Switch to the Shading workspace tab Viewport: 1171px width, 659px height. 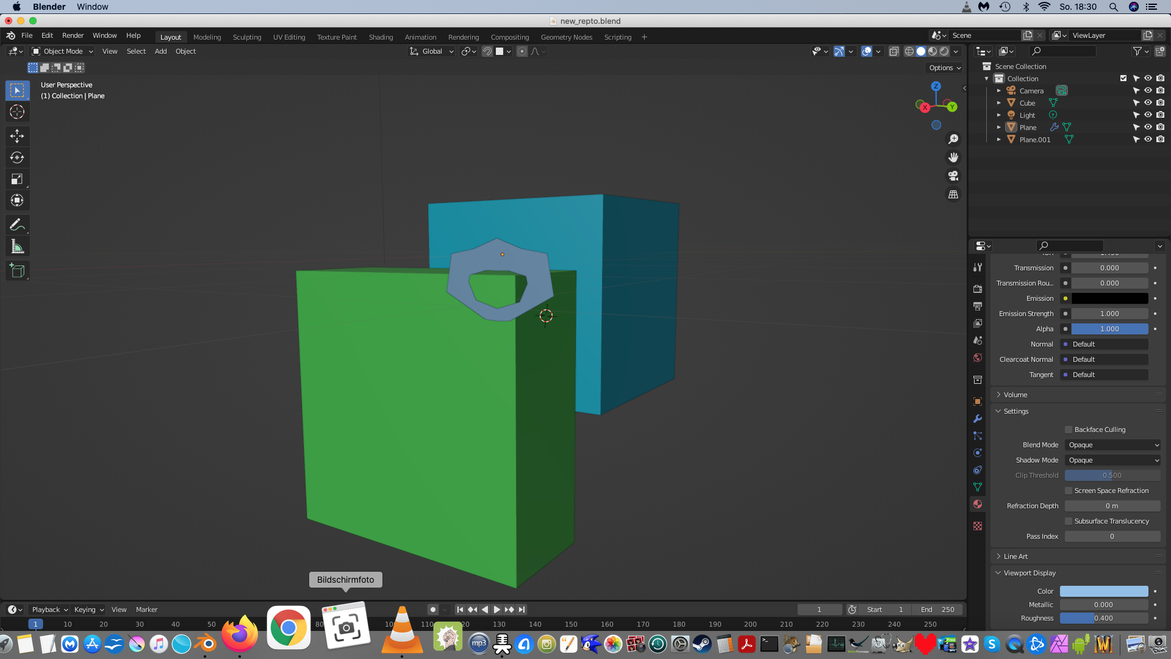tap(381, 37)
